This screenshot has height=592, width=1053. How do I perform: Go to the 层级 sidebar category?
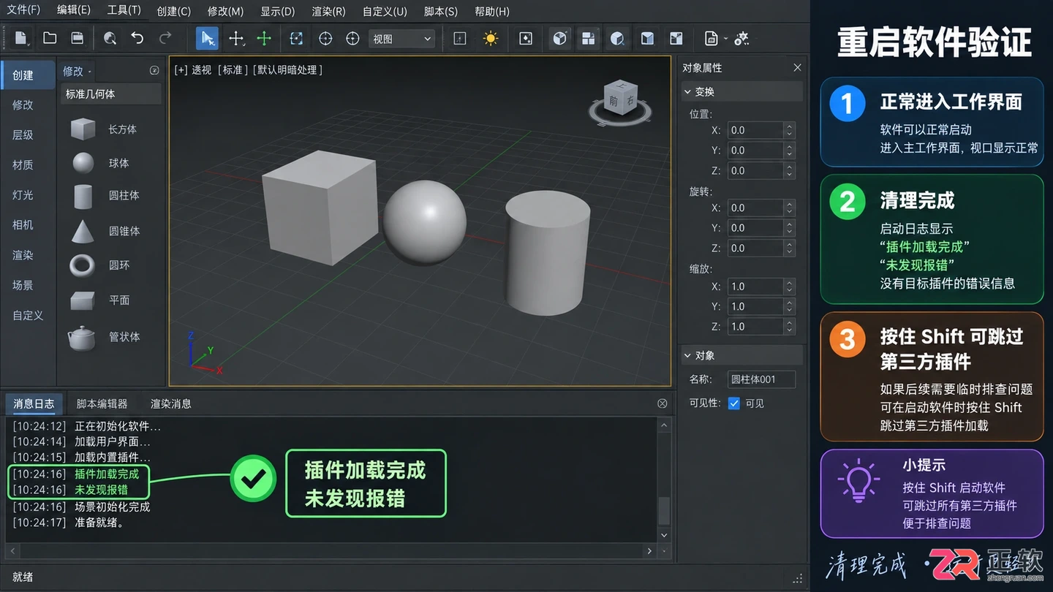(x=23, y=135)
